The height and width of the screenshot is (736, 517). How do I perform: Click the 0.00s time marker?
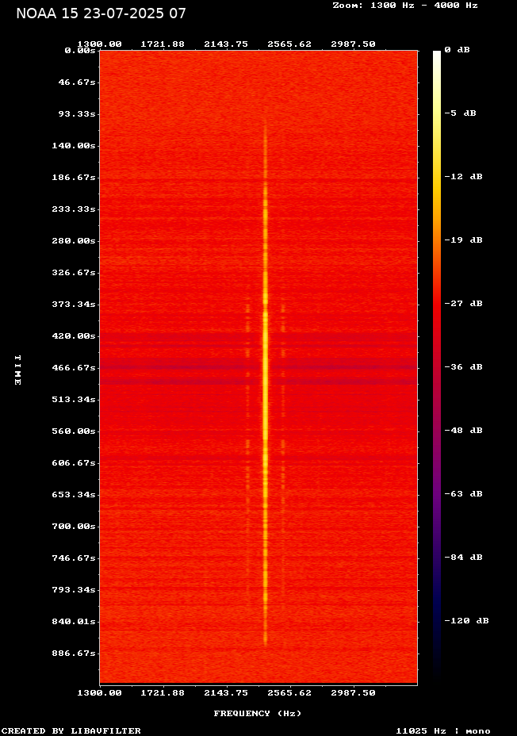[80, 51]
